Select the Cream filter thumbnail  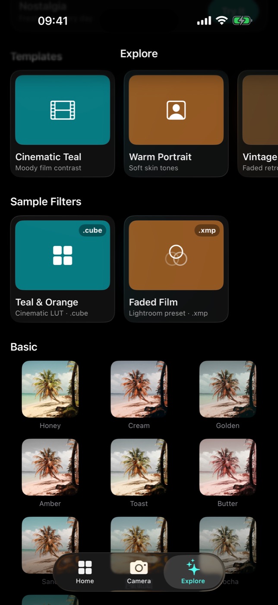pos(139,389)
